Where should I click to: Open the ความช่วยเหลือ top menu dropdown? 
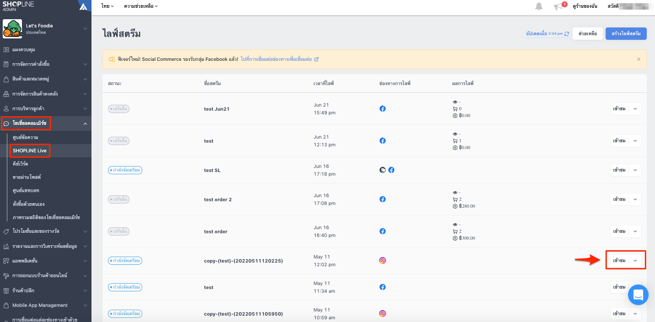coord(141,6)
